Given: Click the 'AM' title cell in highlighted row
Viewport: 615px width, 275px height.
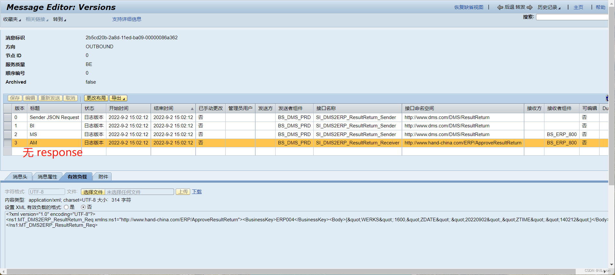Looking at the screenshot, I should coord(54,143).
